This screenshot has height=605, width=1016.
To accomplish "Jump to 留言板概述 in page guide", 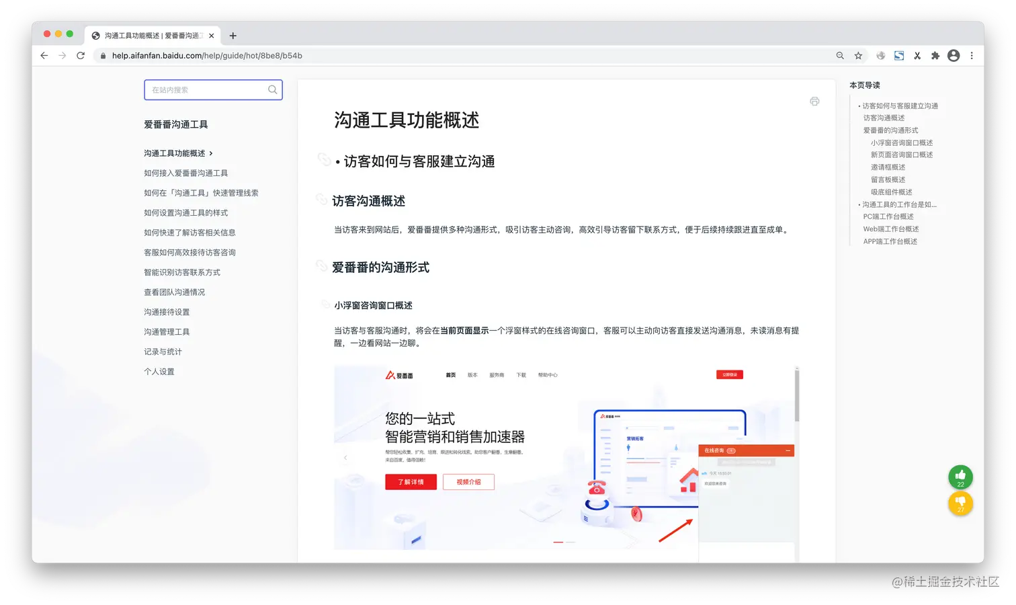I will (x=888, y=180).
